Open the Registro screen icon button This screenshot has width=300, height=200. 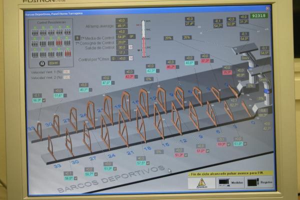click(x=258, y=182)
